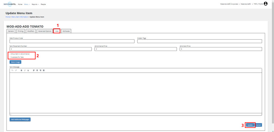The width and height of the screenshot is (274, 132).
Task: Toggle bold formatting in Item Message
Action: (x=21, y=70)
